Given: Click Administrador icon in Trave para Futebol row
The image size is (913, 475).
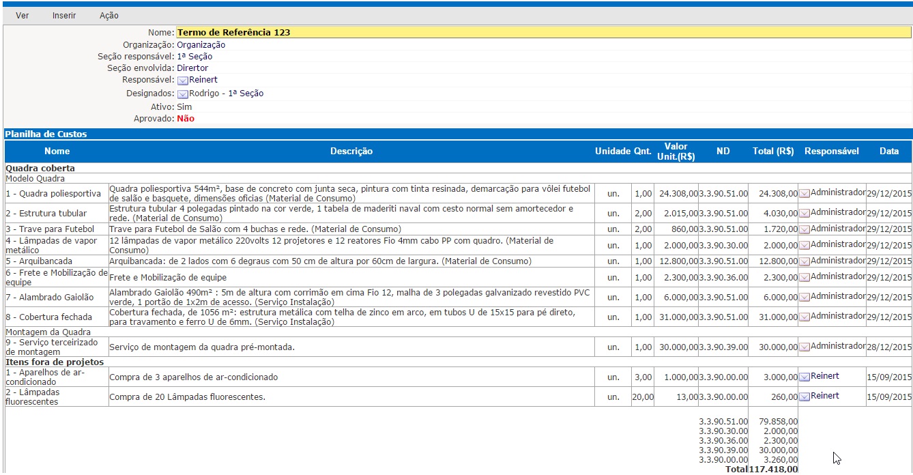Looking at the screenshot, I should [805, 229].
